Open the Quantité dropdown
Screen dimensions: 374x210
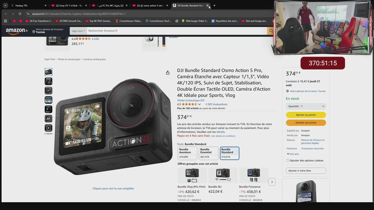coord(306,106)
